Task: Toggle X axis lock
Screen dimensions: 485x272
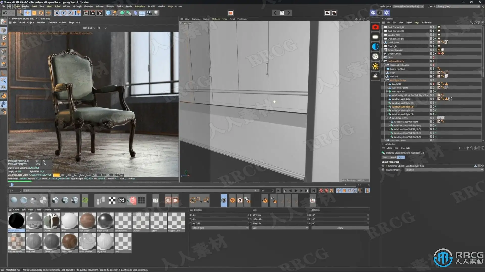Action: point(57,13)
